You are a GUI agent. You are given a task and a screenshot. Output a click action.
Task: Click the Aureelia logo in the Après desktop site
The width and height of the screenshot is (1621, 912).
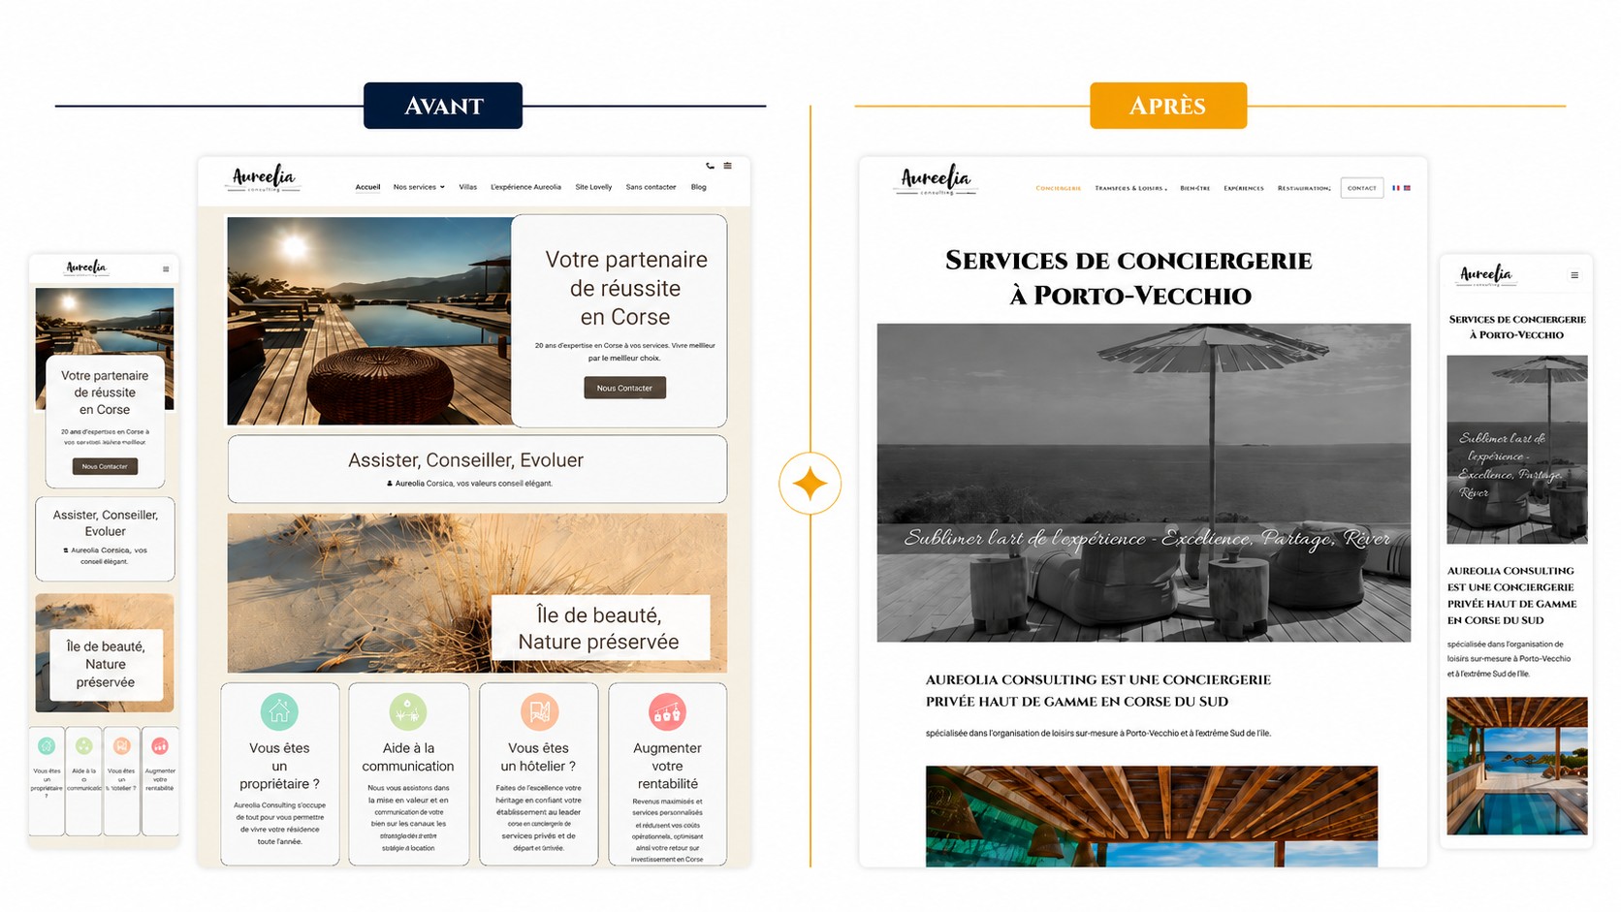935,180
